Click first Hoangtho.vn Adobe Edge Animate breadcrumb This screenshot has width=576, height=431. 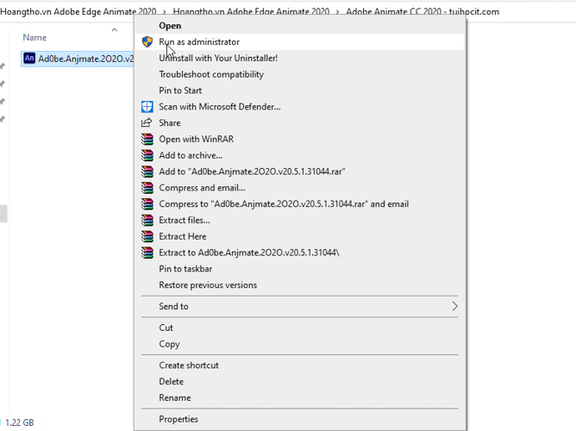pyautogui.click(x=78, y=12)
